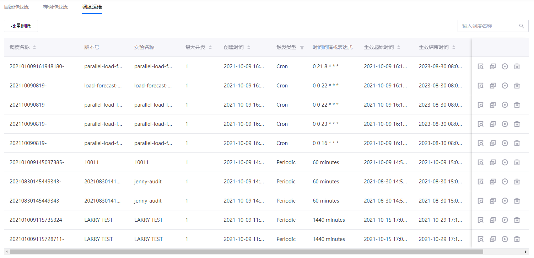Delete the 10011 schedule
This screenshot has width=534, height=258.
[x=517, y=162]
